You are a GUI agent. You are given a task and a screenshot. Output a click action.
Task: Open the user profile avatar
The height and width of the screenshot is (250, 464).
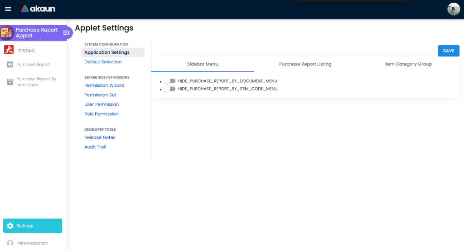(x=453, y=9)
